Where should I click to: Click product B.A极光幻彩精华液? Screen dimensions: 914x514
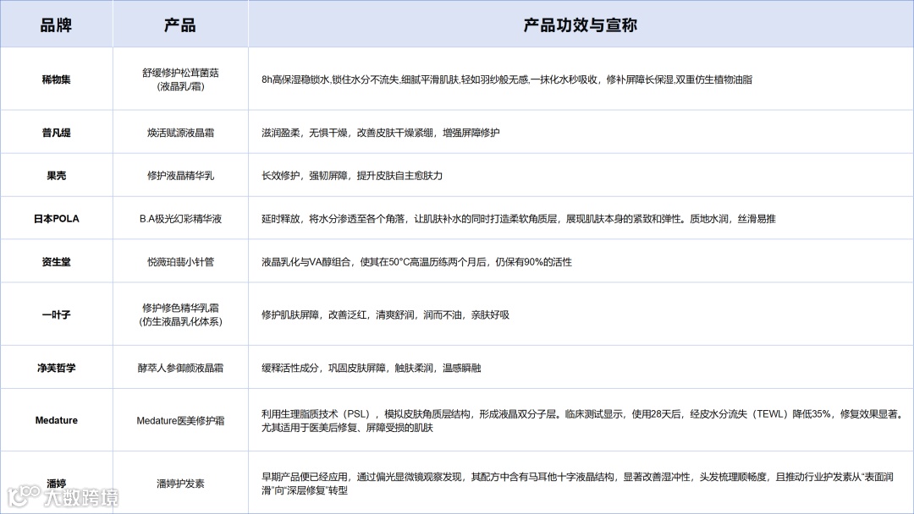(180, 219)
